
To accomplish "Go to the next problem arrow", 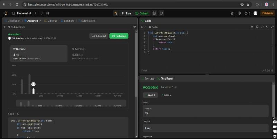I will (42, 13).
